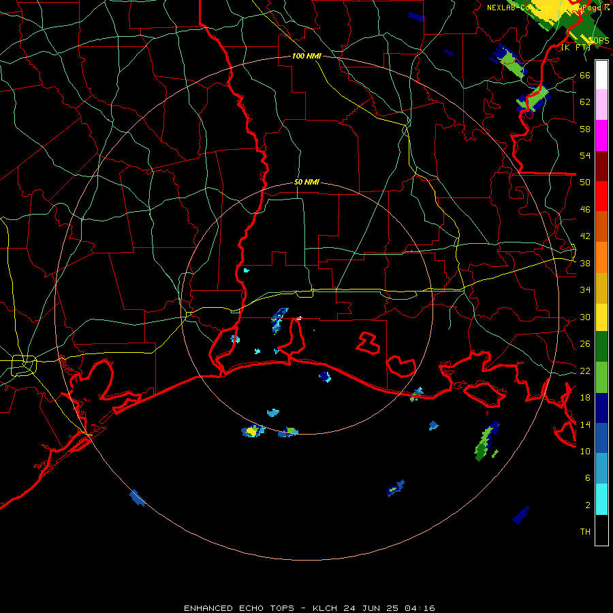This screenshot has width=613, height=613.
Task: Click the "100 NMI" range ring label
Action: [306, 56]
